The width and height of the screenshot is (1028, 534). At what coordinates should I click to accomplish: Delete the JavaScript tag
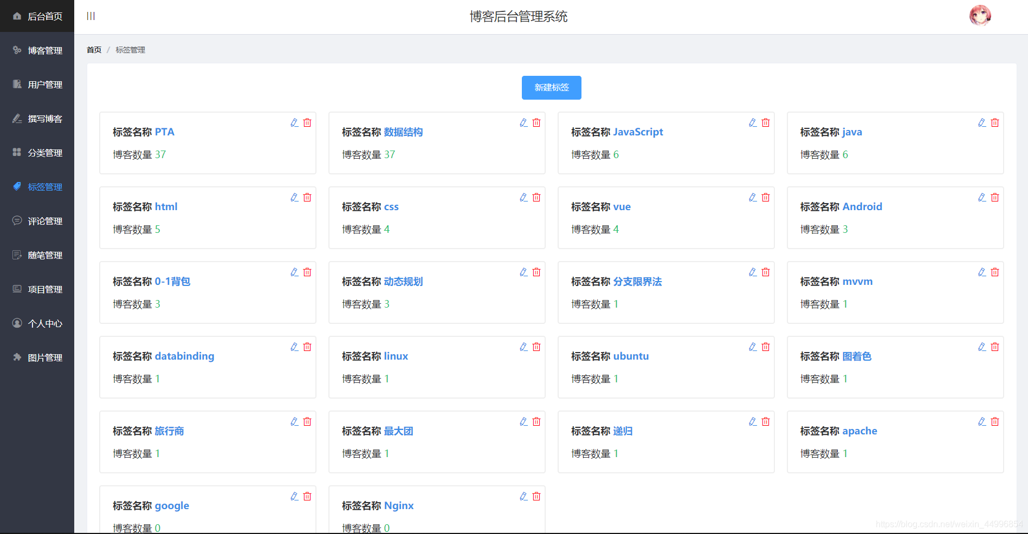point(766,122)
